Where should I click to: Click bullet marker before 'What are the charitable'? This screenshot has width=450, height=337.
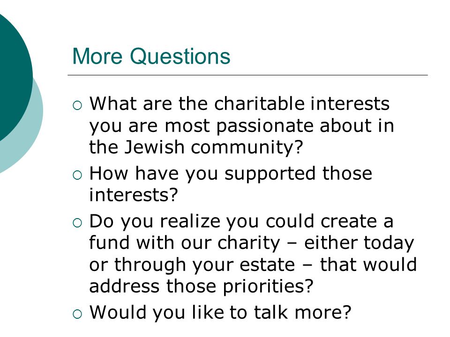click(x=77, y=105)
